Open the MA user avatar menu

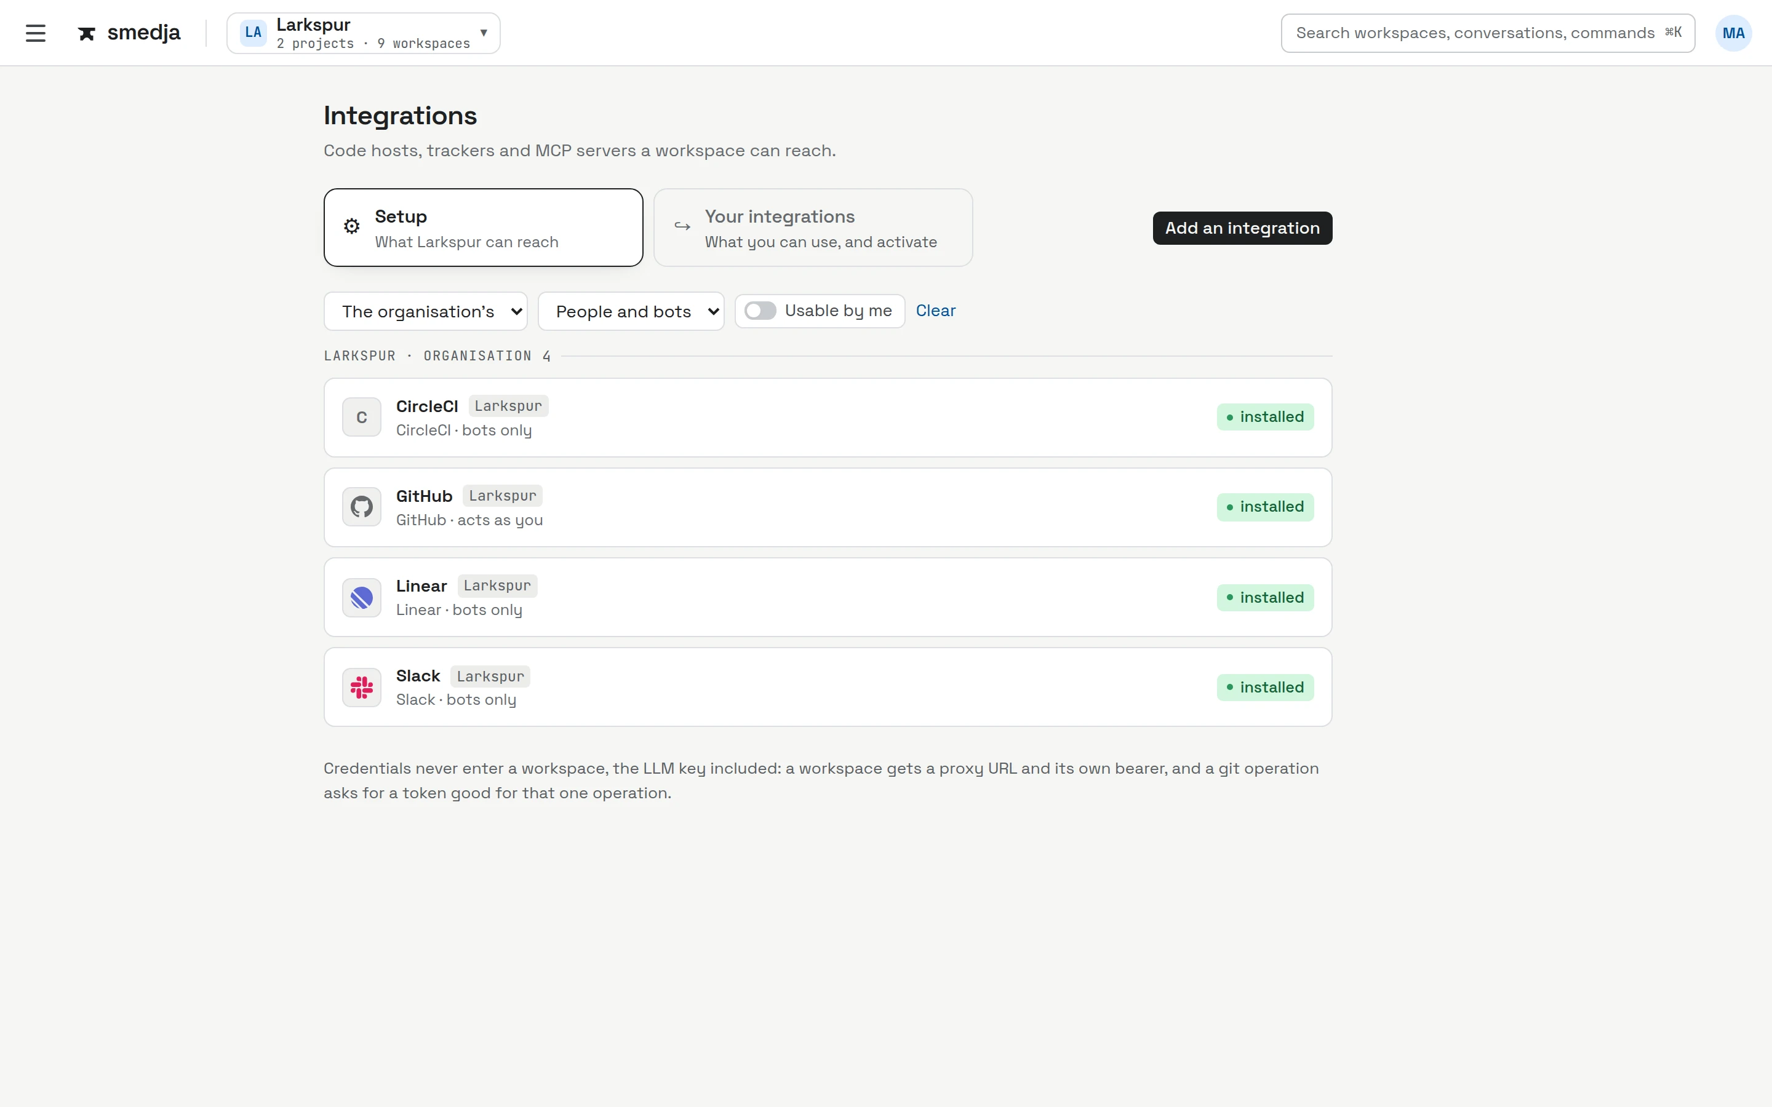point(1733,33)
